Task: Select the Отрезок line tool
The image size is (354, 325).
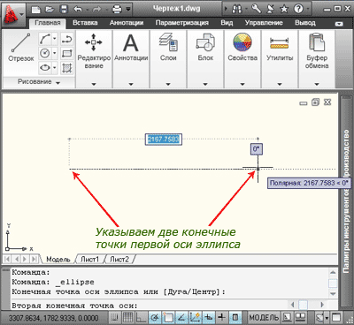Action: pos(20,48)
